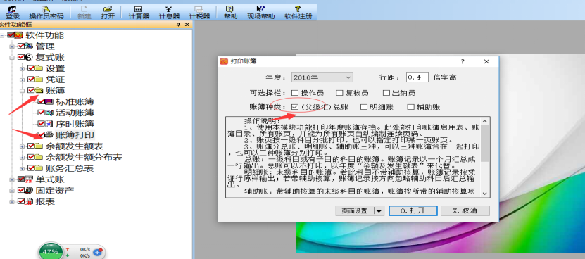The width and height of the screenshot is (585, 259).
Task: Tick the 明细账 checkbox
Action: [364, 107]
